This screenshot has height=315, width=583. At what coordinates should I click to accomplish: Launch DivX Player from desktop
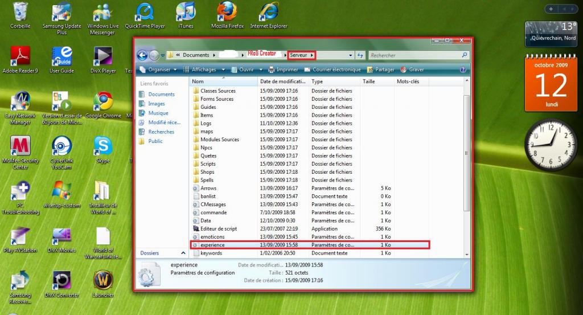(103, 59)
